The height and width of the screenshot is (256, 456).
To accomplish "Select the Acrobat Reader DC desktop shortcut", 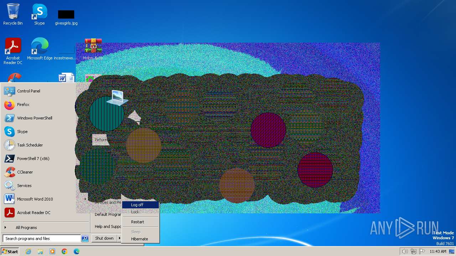I will click(x=13, y=51).
